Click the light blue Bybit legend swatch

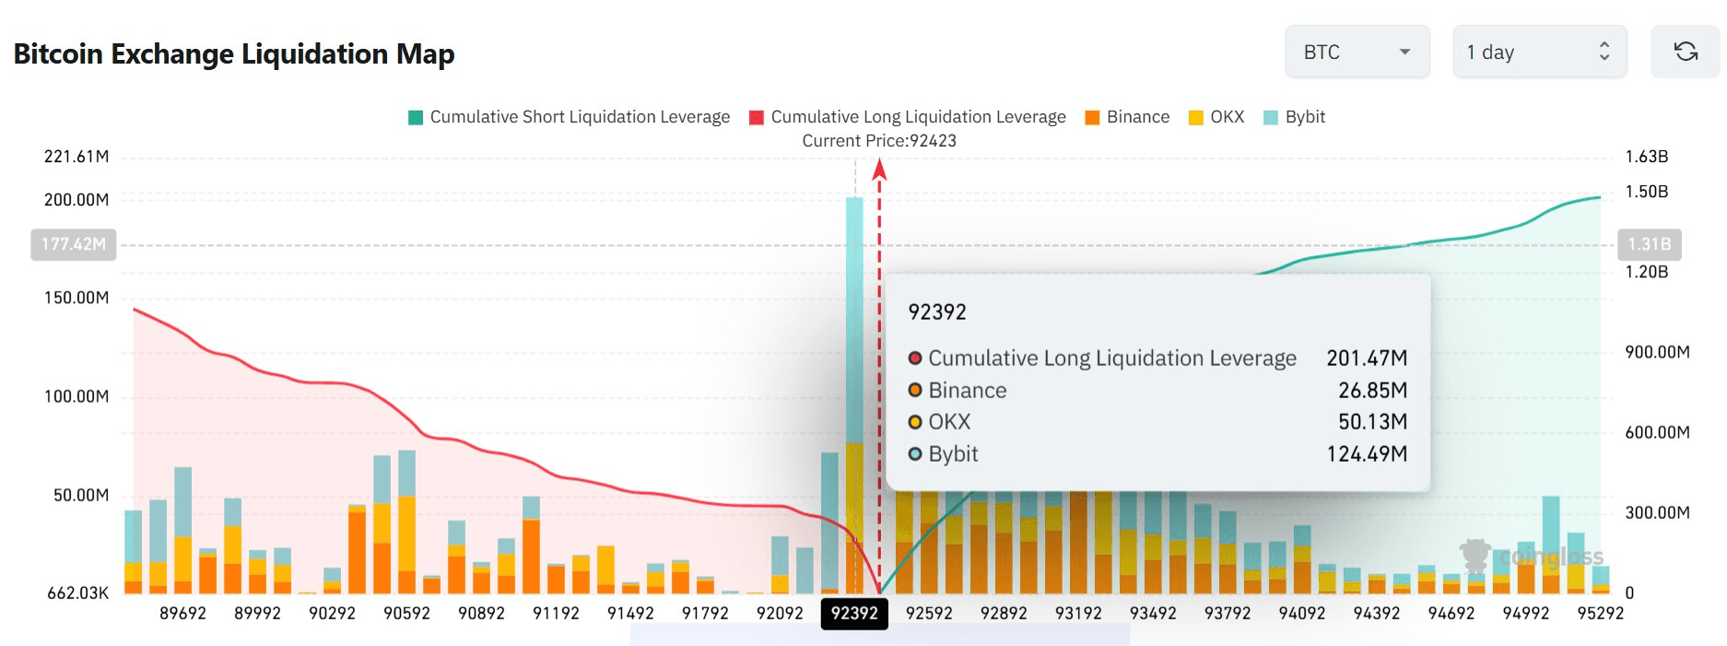pyautogui.click(x=1271, y=117)
